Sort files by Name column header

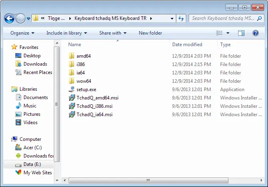[75, 45]
